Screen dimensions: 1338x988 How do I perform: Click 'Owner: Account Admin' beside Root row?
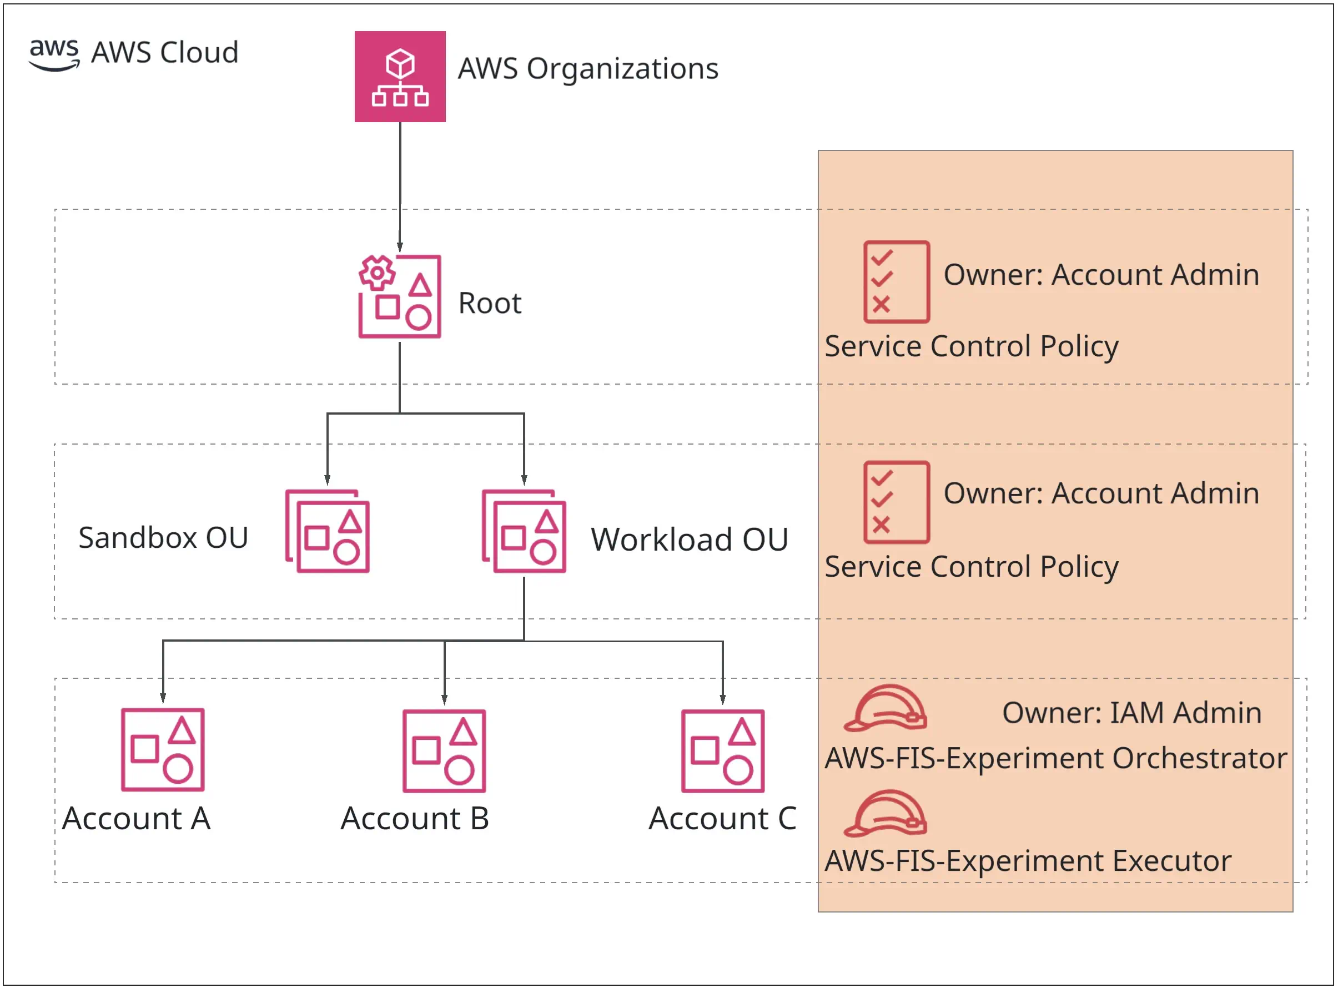tap(1101, 275)
